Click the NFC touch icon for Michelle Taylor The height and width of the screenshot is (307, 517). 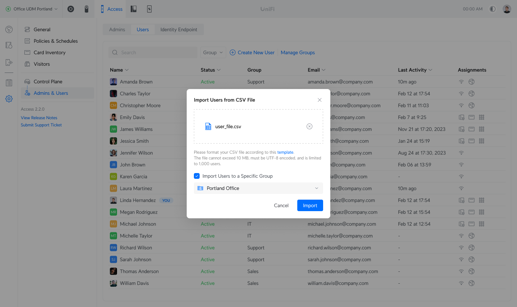tap(472, 236)
